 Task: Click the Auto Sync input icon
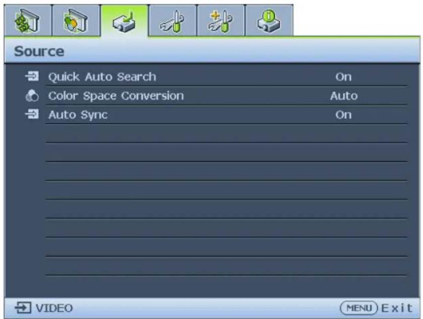tap(32, 115)
